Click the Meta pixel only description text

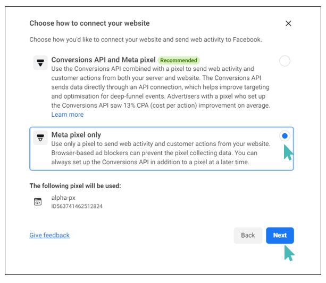[161, 153]
